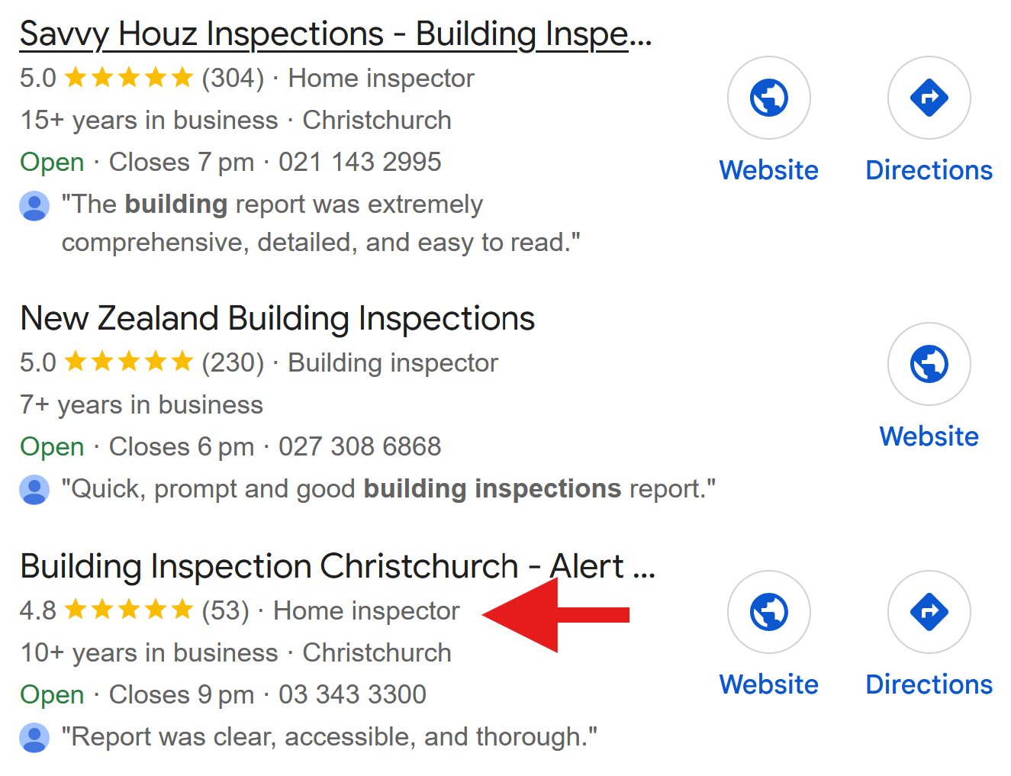Click the Website label for New Zealand Building Inspections
The height and width of the screenshot is (776, 1011).
(x=929, y=436)
